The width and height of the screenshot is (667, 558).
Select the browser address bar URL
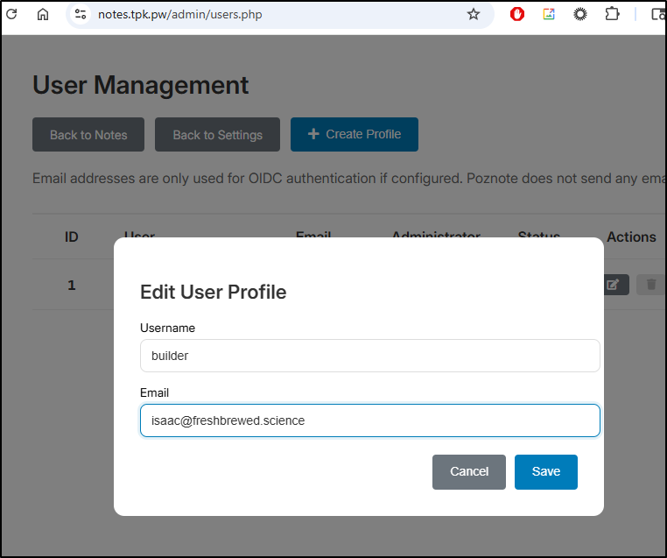263,14
